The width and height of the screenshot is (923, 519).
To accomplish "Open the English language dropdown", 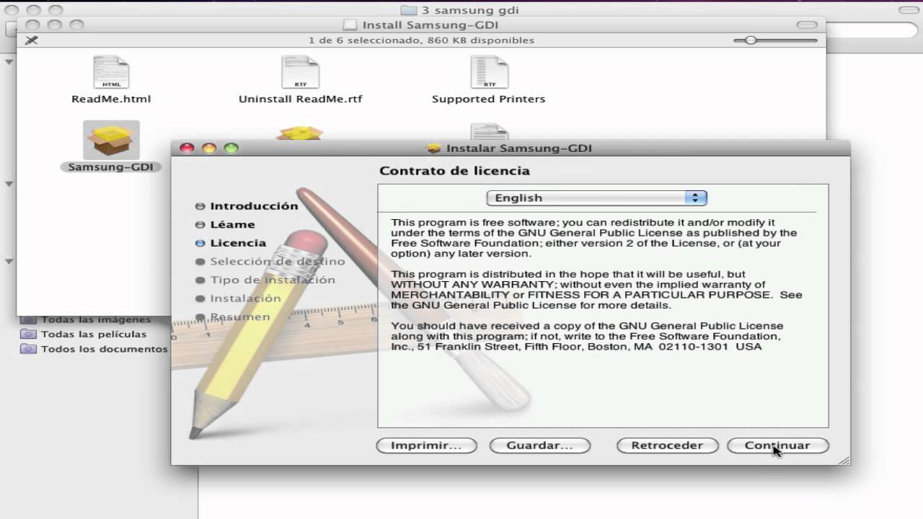I will [x=596, y=198].
